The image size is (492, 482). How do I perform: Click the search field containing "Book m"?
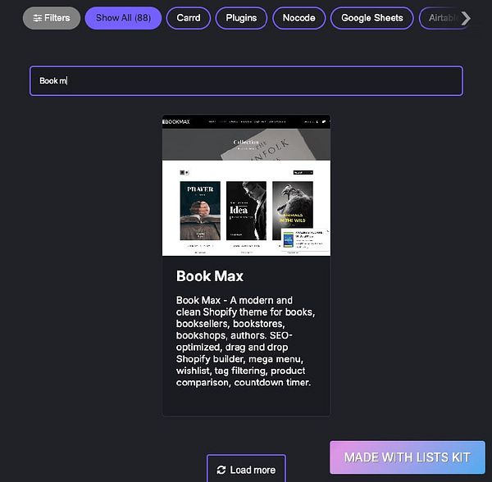tap(246, 81)
